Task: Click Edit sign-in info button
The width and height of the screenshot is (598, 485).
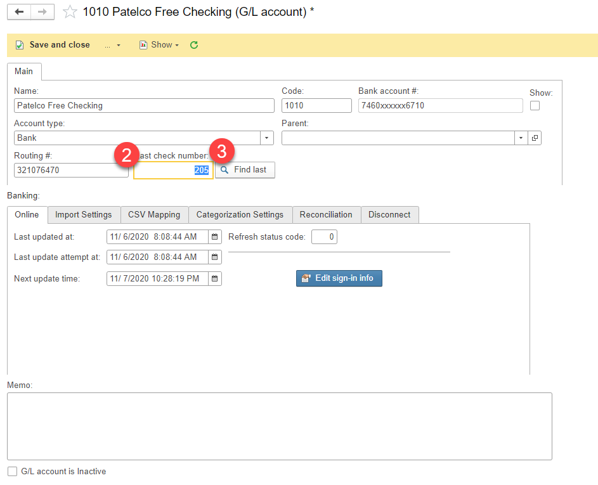Action: pyautogui.click(x=339, y=278)
